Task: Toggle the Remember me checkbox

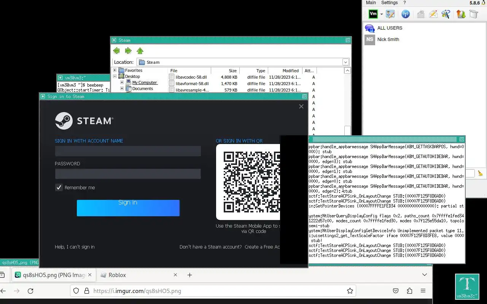Action: coord(59,187)
